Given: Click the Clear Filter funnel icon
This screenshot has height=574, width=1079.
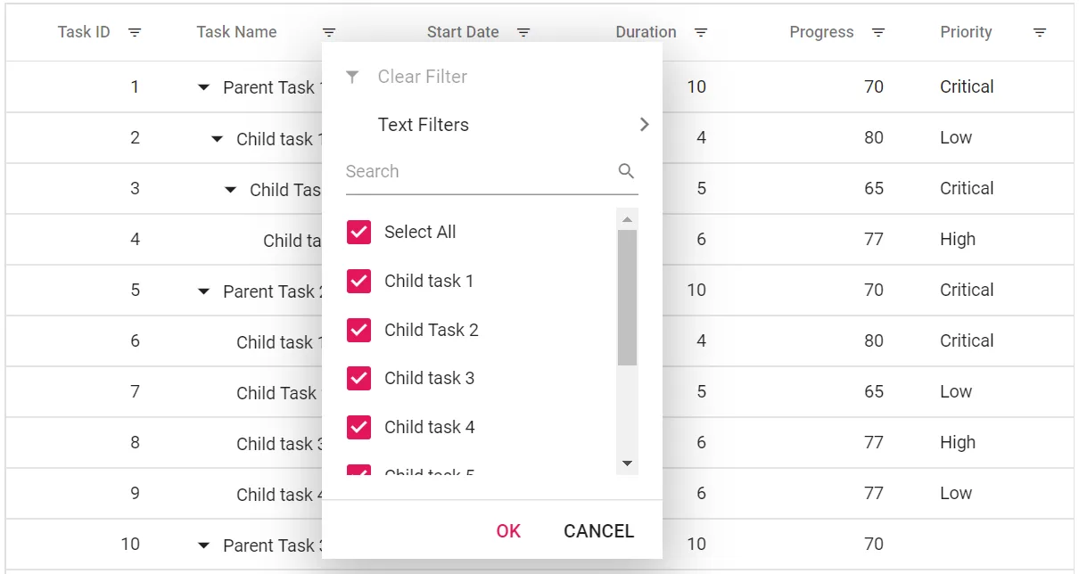Looking at the screenshot, I should coord(351,77).
